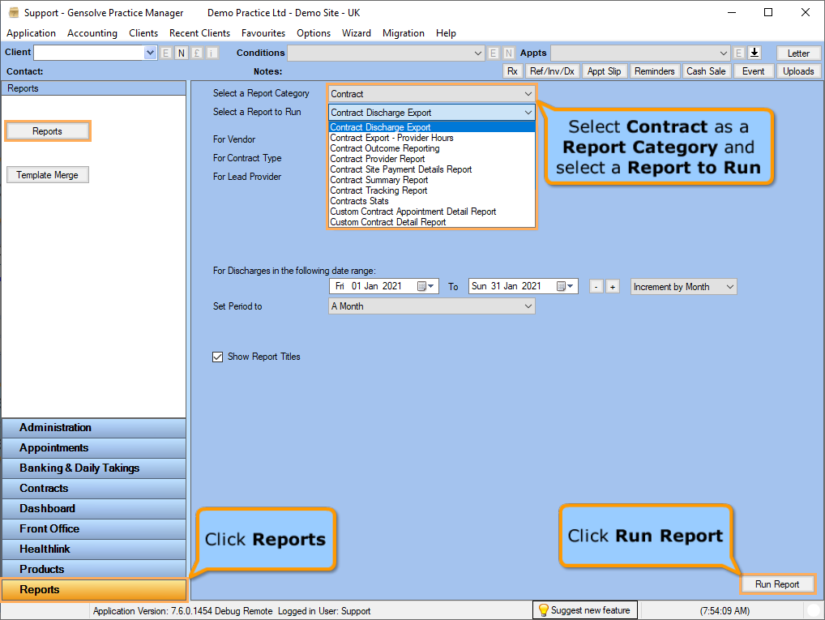The width and height of the screenshot is (825, 620).
Task: Click inside the Client input field
Action: click(x=89, y=52)
